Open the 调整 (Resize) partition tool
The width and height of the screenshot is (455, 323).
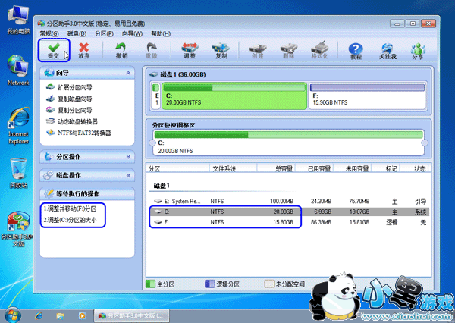[190, 50]
